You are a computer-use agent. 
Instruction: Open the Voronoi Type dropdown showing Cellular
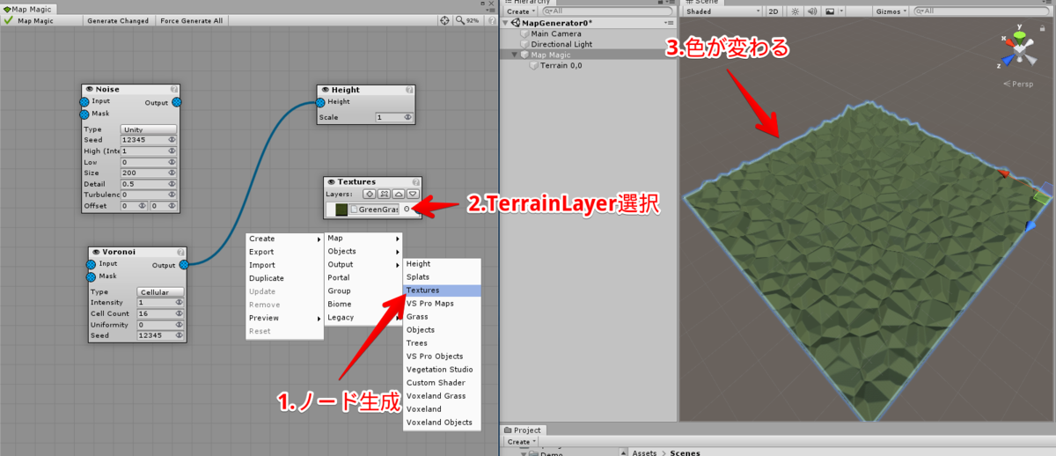click(159, 292)
